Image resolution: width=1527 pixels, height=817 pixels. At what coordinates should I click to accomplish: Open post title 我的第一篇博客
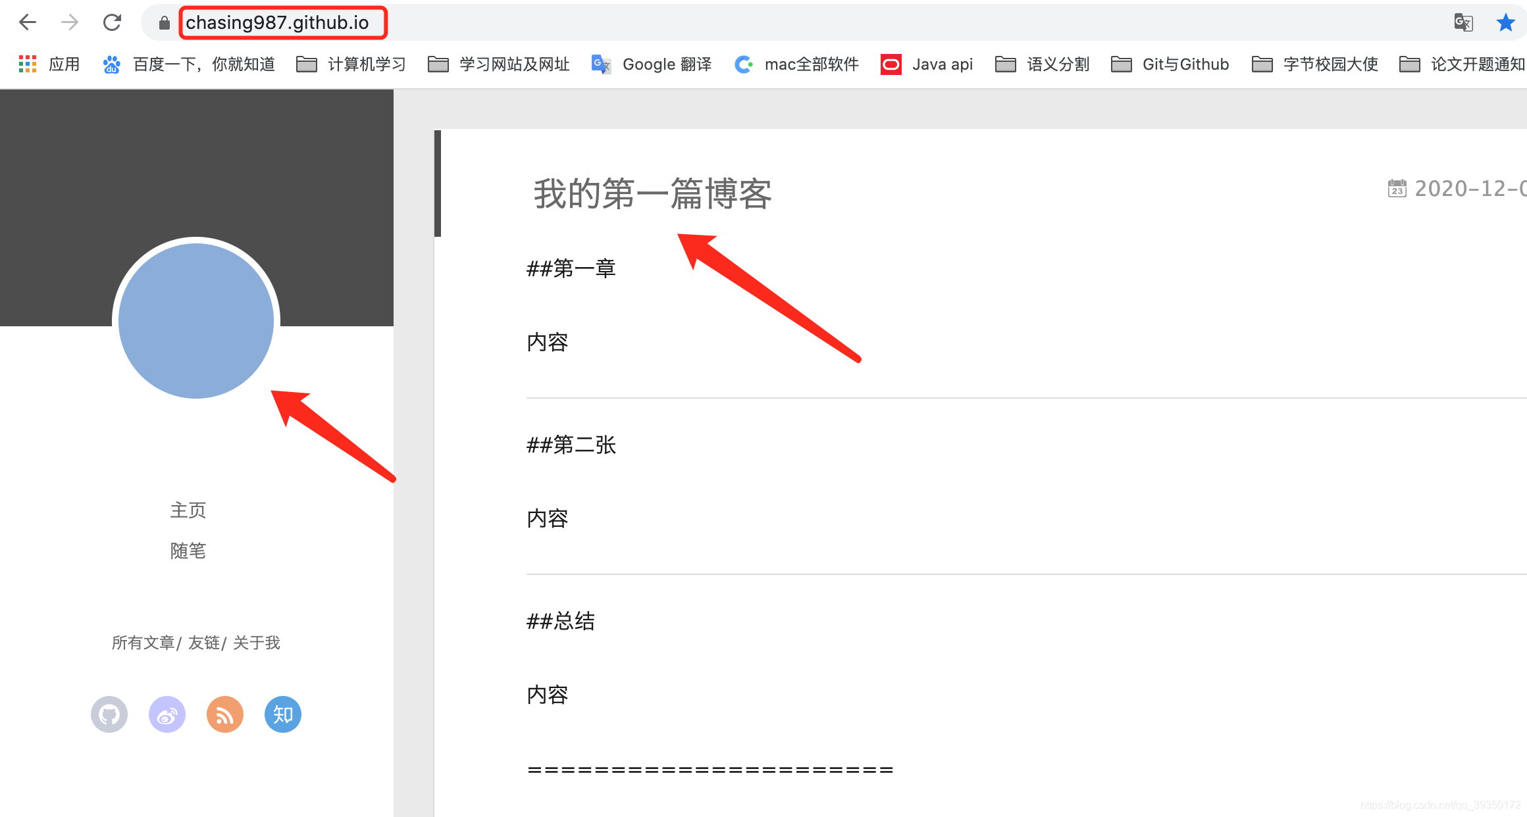pos(652,194)
